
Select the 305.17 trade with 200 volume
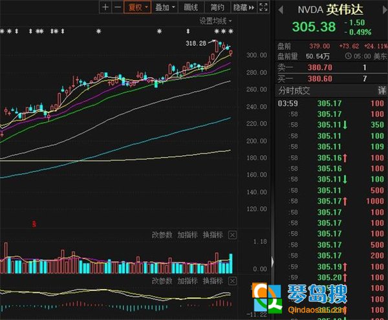point(332,255)
